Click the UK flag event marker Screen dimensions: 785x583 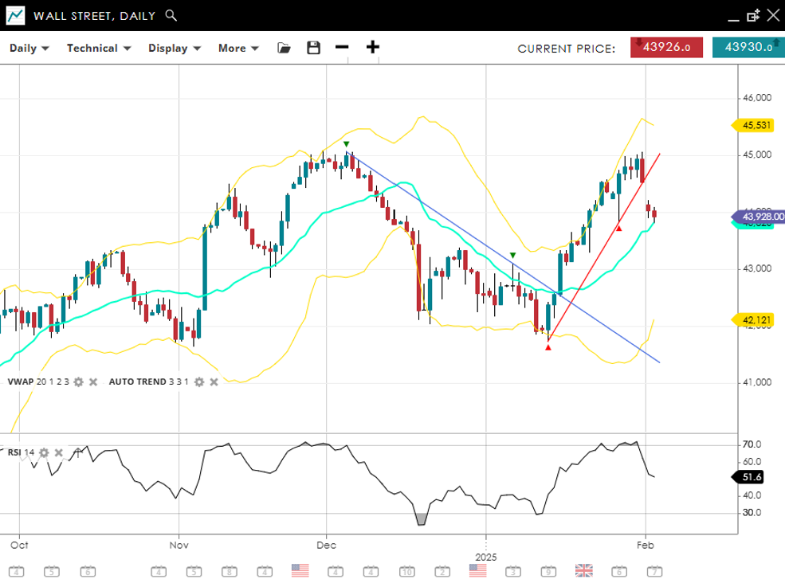click(x=583, y=570)
